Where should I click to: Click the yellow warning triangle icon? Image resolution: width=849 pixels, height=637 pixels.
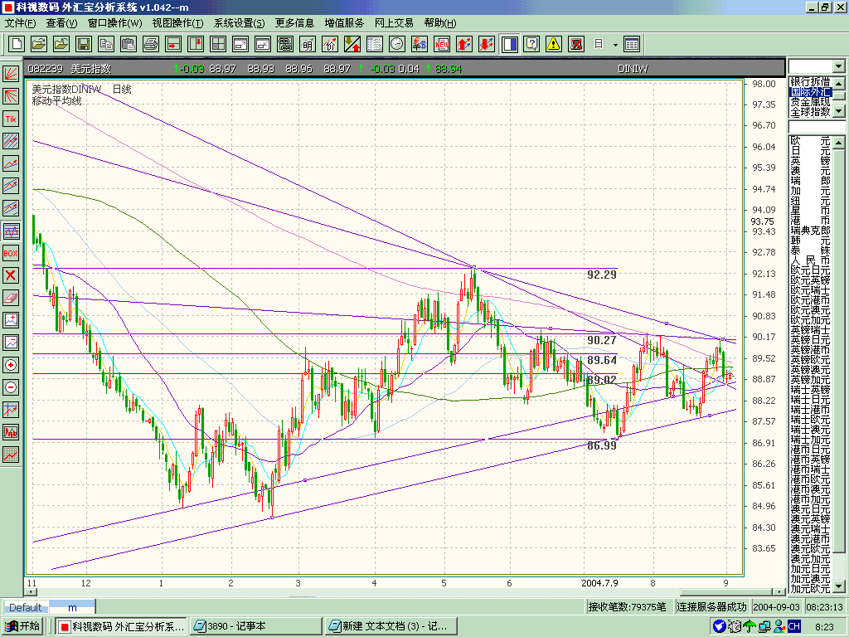point(553,45)
